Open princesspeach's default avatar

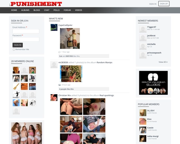(143, 55)
